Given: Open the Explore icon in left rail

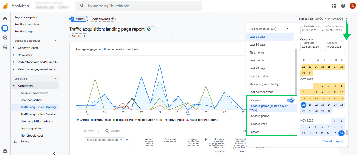Looking at the screenshot, I should tap(5, 37).
